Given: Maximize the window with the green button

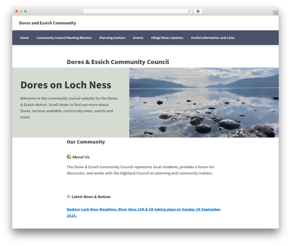Looking at the screenshot, I should pyautogui.click(x=26, y=12).
